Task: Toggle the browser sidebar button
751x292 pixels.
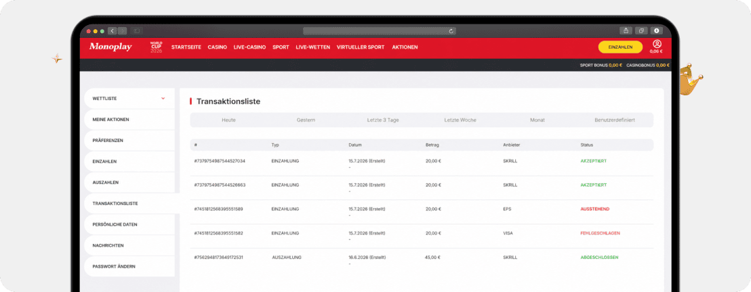Action: (x=136, y=31)
